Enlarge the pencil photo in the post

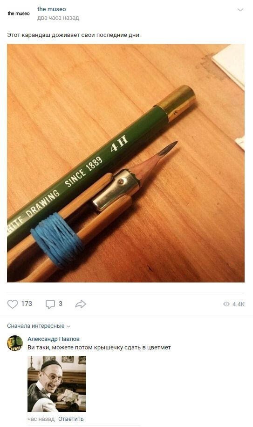[125, 163]
